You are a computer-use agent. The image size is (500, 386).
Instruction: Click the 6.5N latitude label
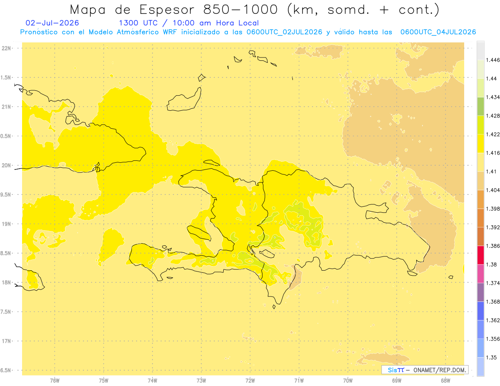coord(5,371)
